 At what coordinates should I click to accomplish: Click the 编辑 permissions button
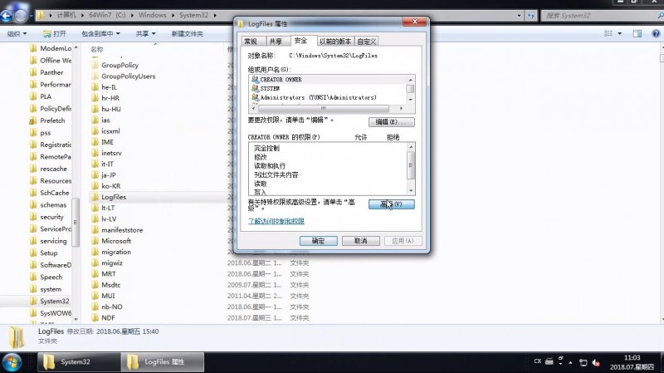point(392,122)
